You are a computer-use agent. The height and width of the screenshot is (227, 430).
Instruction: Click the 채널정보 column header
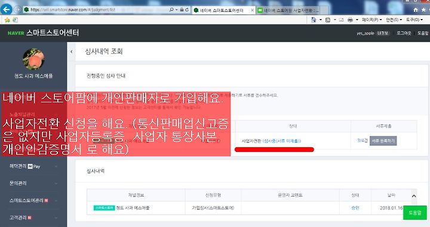(136, 195)
